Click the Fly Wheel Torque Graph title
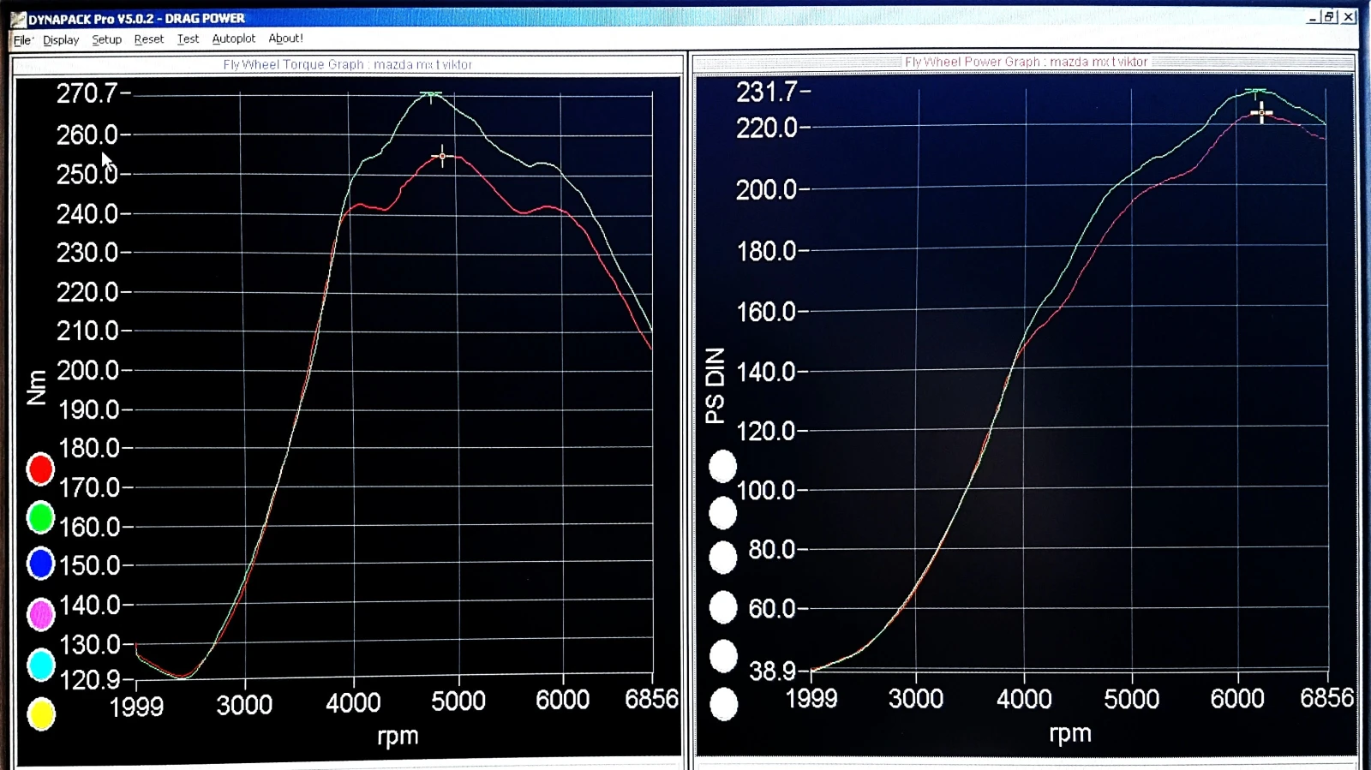The height and width of the screenshot is (770, 1371). click(x=348, y=64)
